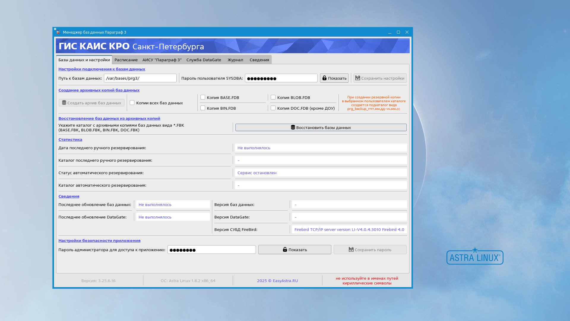Click Последнее обновление баз данных value field

173,204
